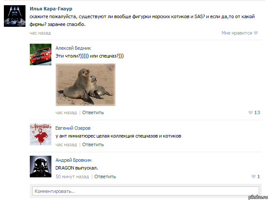
Task: Reply to Евгений Озеров's comment with Ответить
Action: point(93,144)
